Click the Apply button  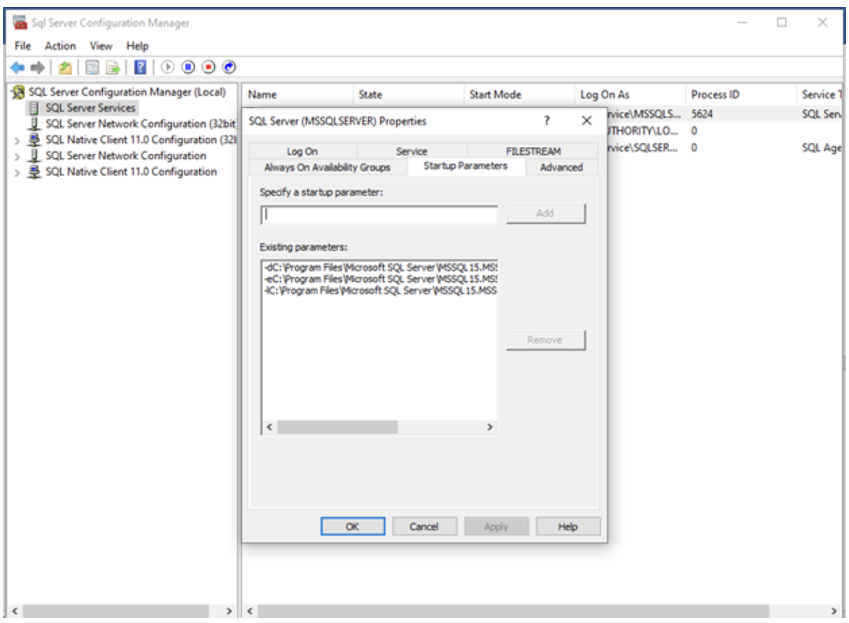496,527
